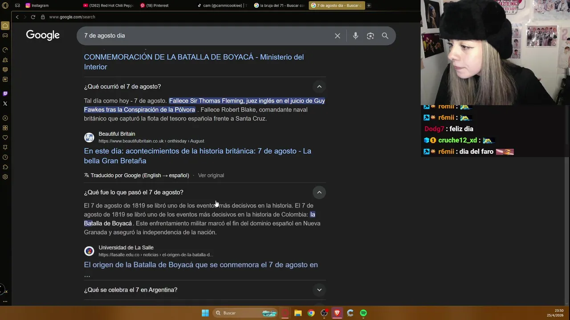The width and height of the screenshot is (570, 320).
Task: Open X (Twitter) in the sidebar
Action: pos(5,104)
